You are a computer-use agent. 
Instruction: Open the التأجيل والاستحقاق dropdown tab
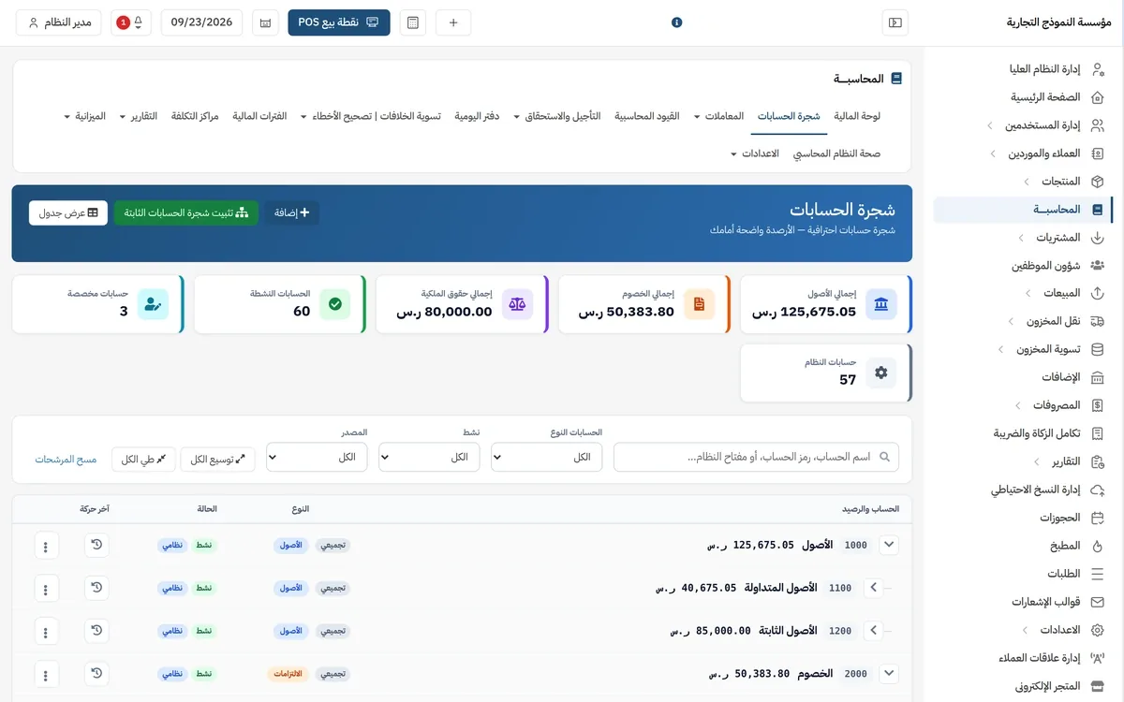click(x=557, y=116)
